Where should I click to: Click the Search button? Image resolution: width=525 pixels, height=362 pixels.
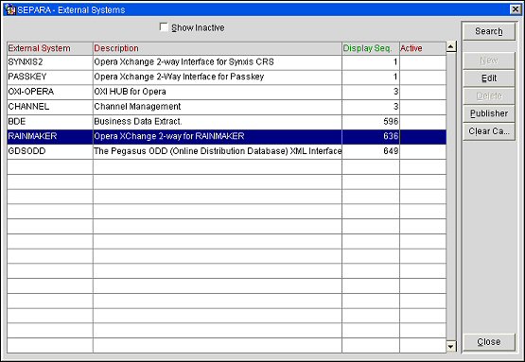click(x=488, y=31)
